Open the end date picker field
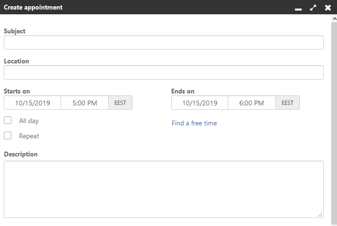This screenshot has width=337, height=226. (x=200, y=103)
